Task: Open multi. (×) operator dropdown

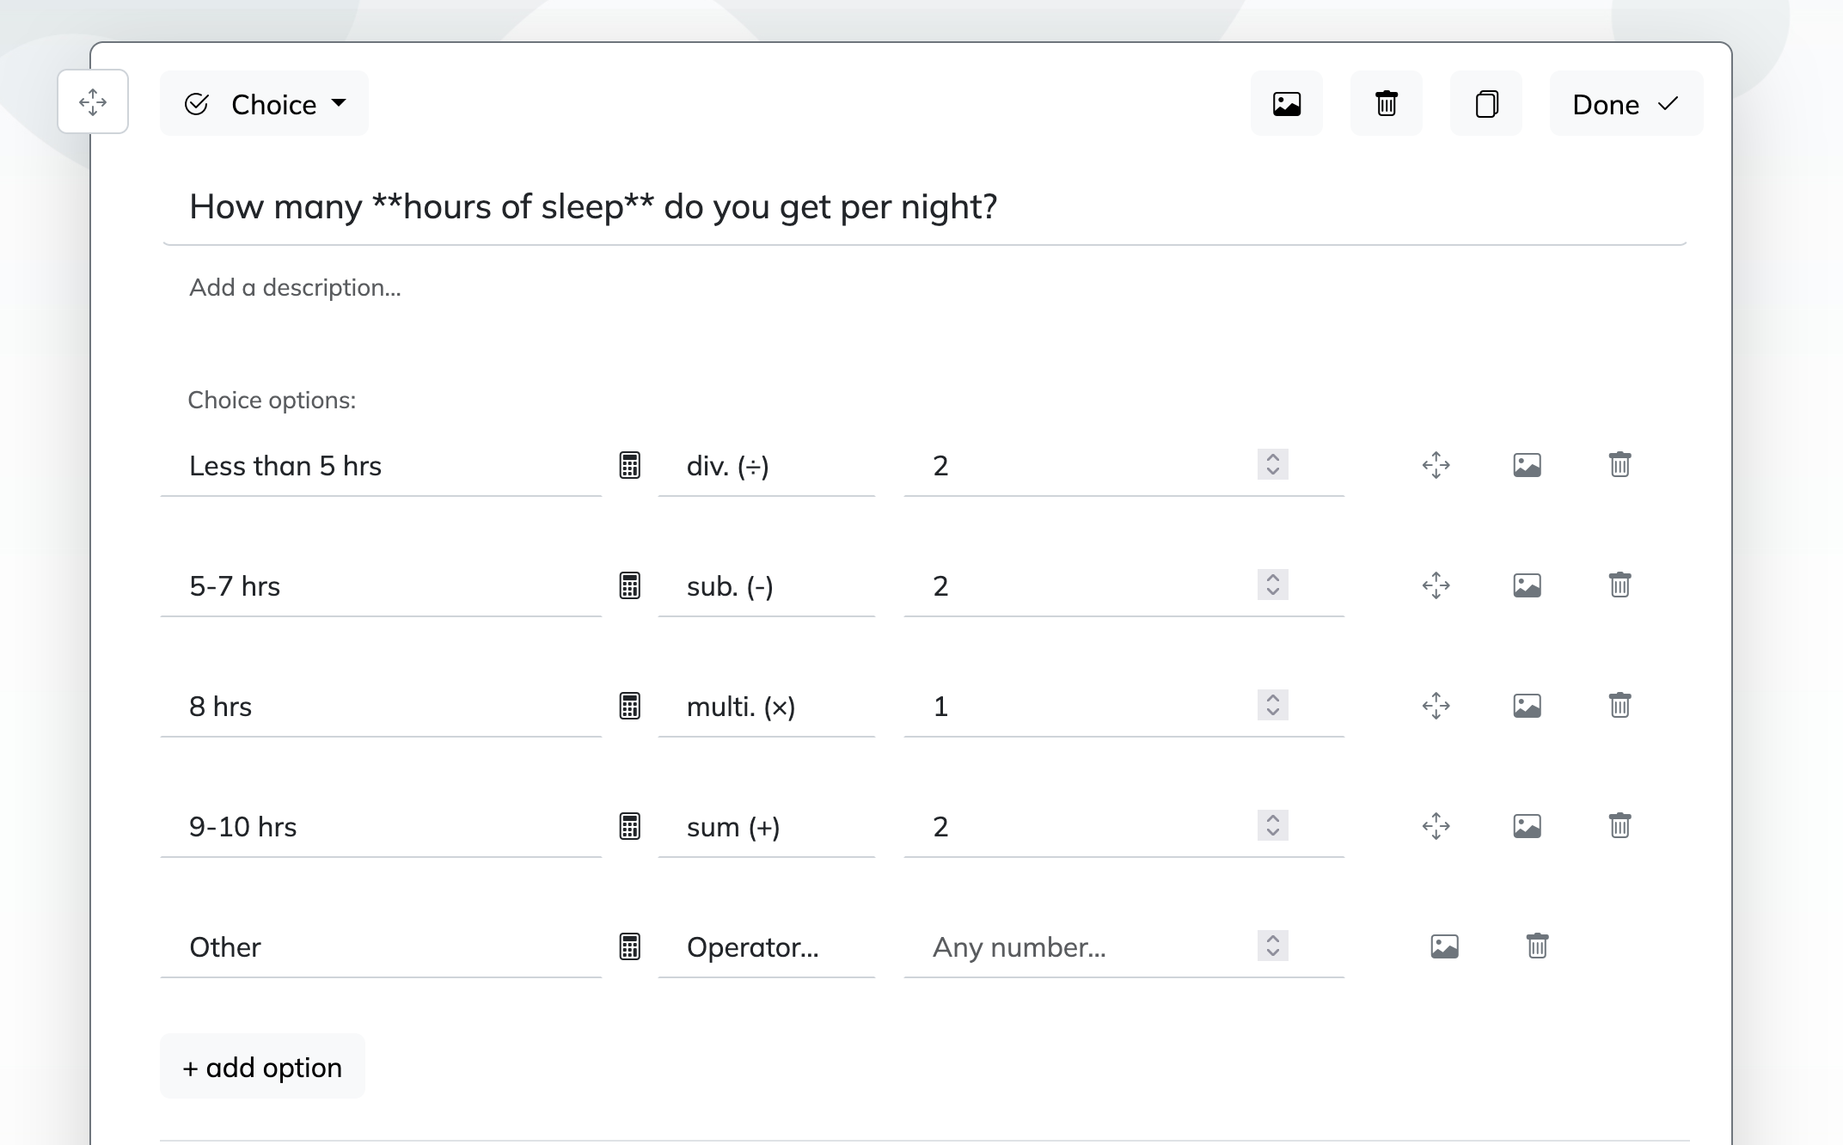Action: pos(767,707)
